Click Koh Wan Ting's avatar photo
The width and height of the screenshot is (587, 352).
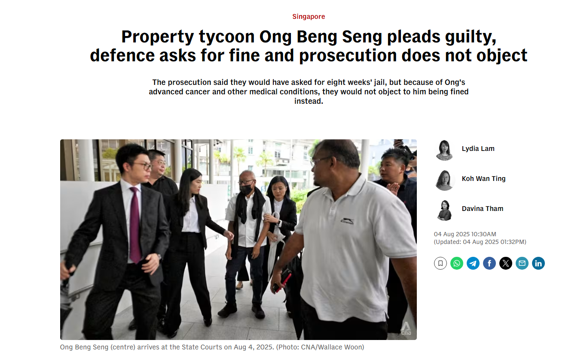444,180
